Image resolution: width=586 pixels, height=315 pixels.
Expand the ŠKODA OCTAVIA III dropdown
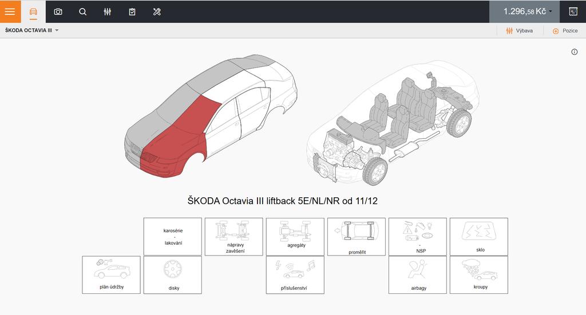pos(32,30)
